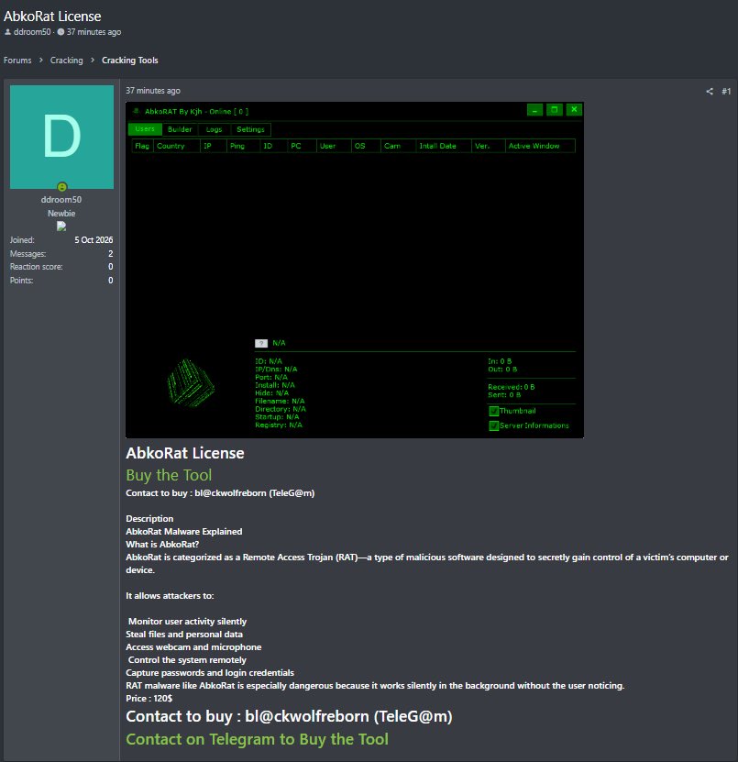The image size is (738, 762).
Task: Click the broken rank image under Newbie
Action: [x=61, y=226]
